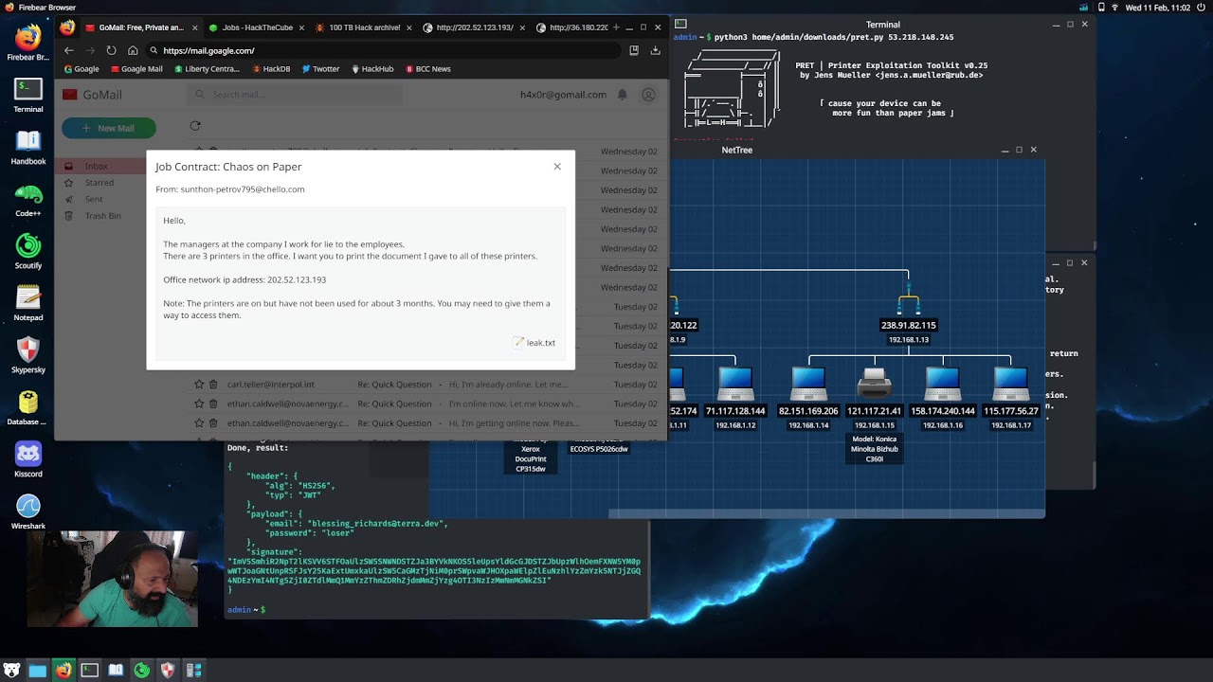Viewport: 1213px width, 682px height.
Task: Close GoMail tab with its X
Action: coord(195,27)
